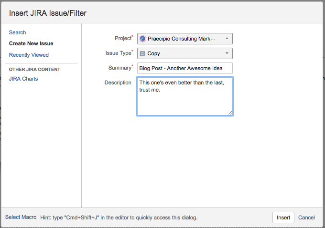Select the Praecipio Consulting project name text
This screenshot has width=325, height=228.
[182, 39]
